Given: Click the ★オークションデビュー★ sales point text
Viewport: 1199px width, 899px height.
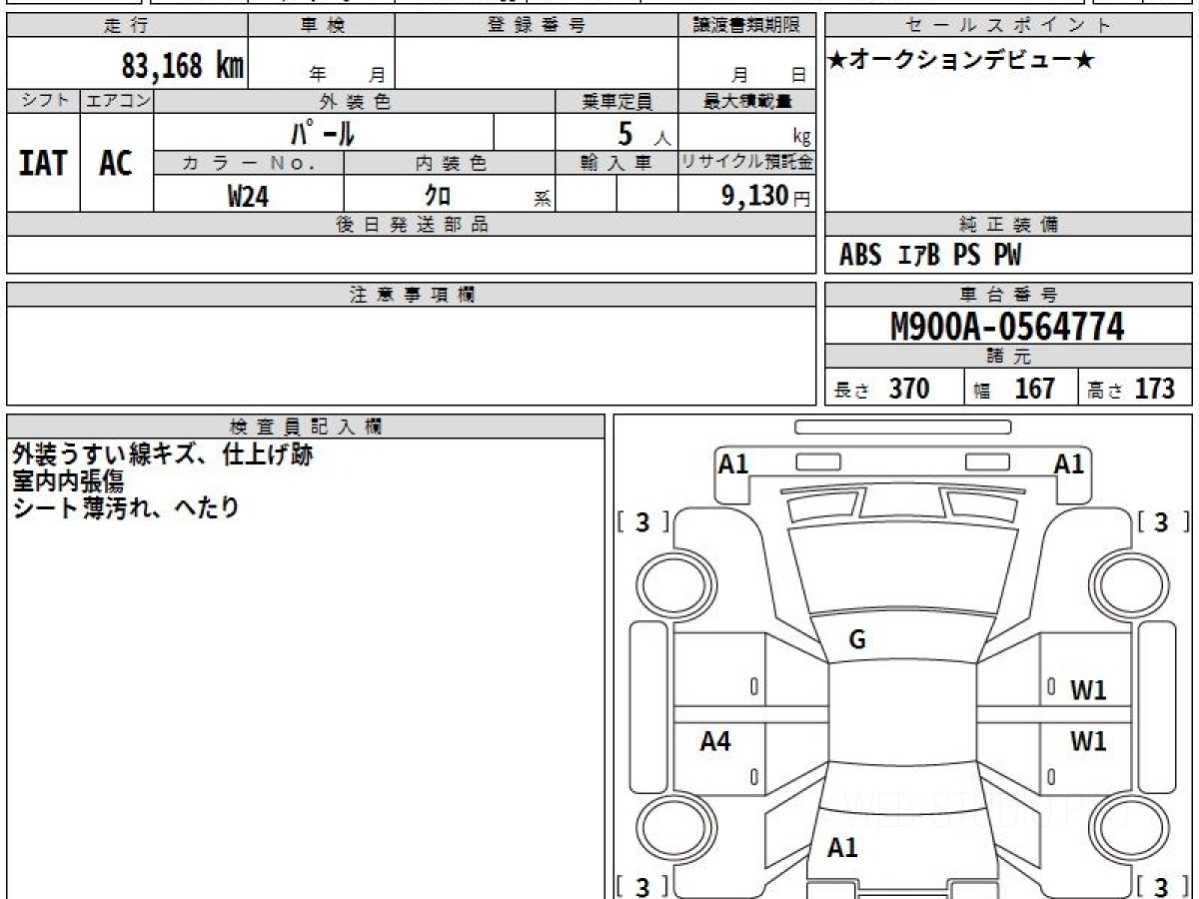Looking at the screenshot, I should pos(960,60).
